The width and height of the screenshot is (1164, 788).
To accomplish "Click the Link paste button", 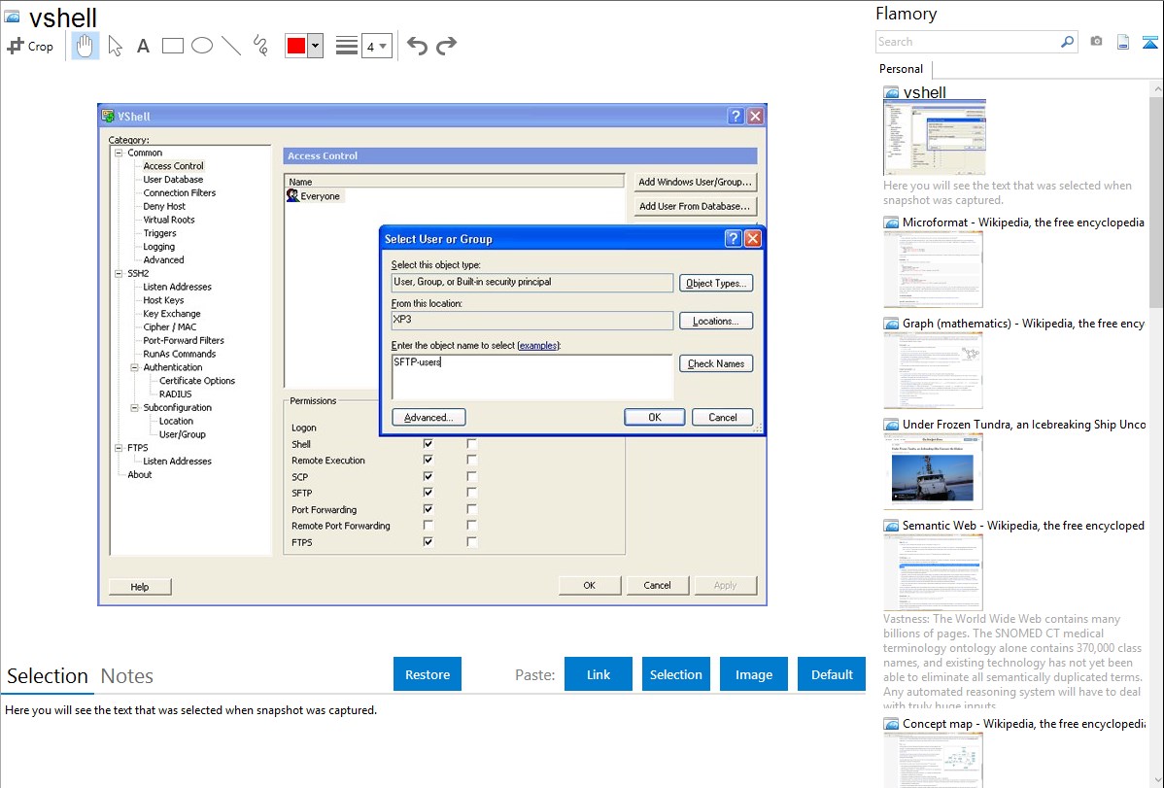I will coord(599,674).
